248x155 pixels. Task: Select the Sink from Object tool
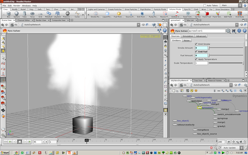[142, 14]
